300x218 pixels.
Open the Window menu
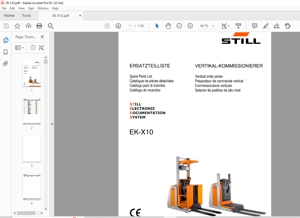(43, 8)
